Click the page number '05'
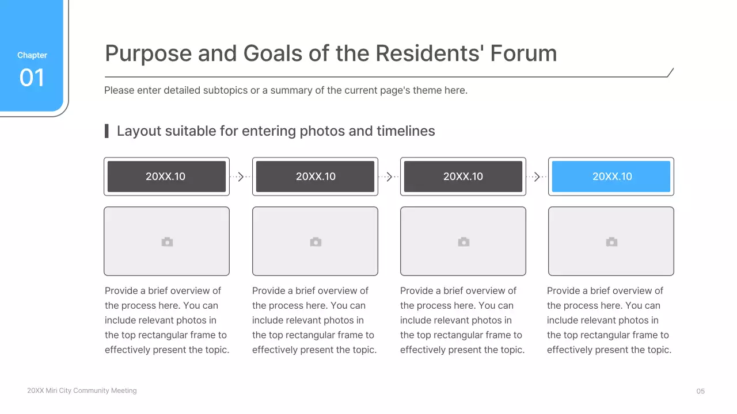Screen dimensions: 737x414 click(x=700, y=392)
